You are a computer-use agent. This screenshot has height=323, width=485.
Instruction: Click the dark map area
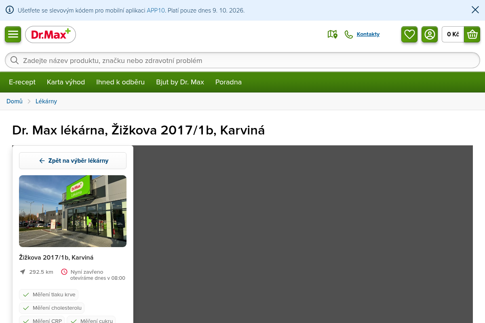303,234
